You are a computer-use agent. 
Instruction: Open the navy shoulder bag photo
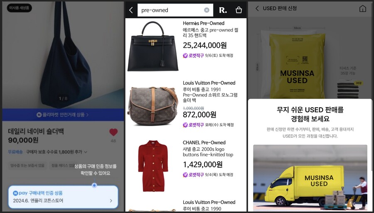[63, 55]
